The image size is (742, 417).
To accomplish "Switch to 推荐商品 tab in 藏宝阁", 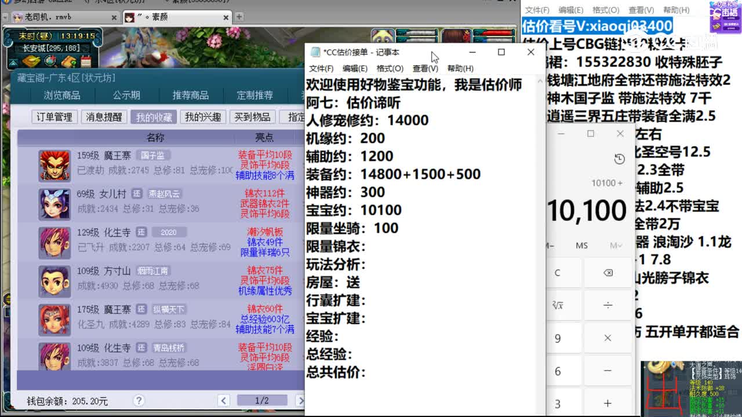I will 190,96.
